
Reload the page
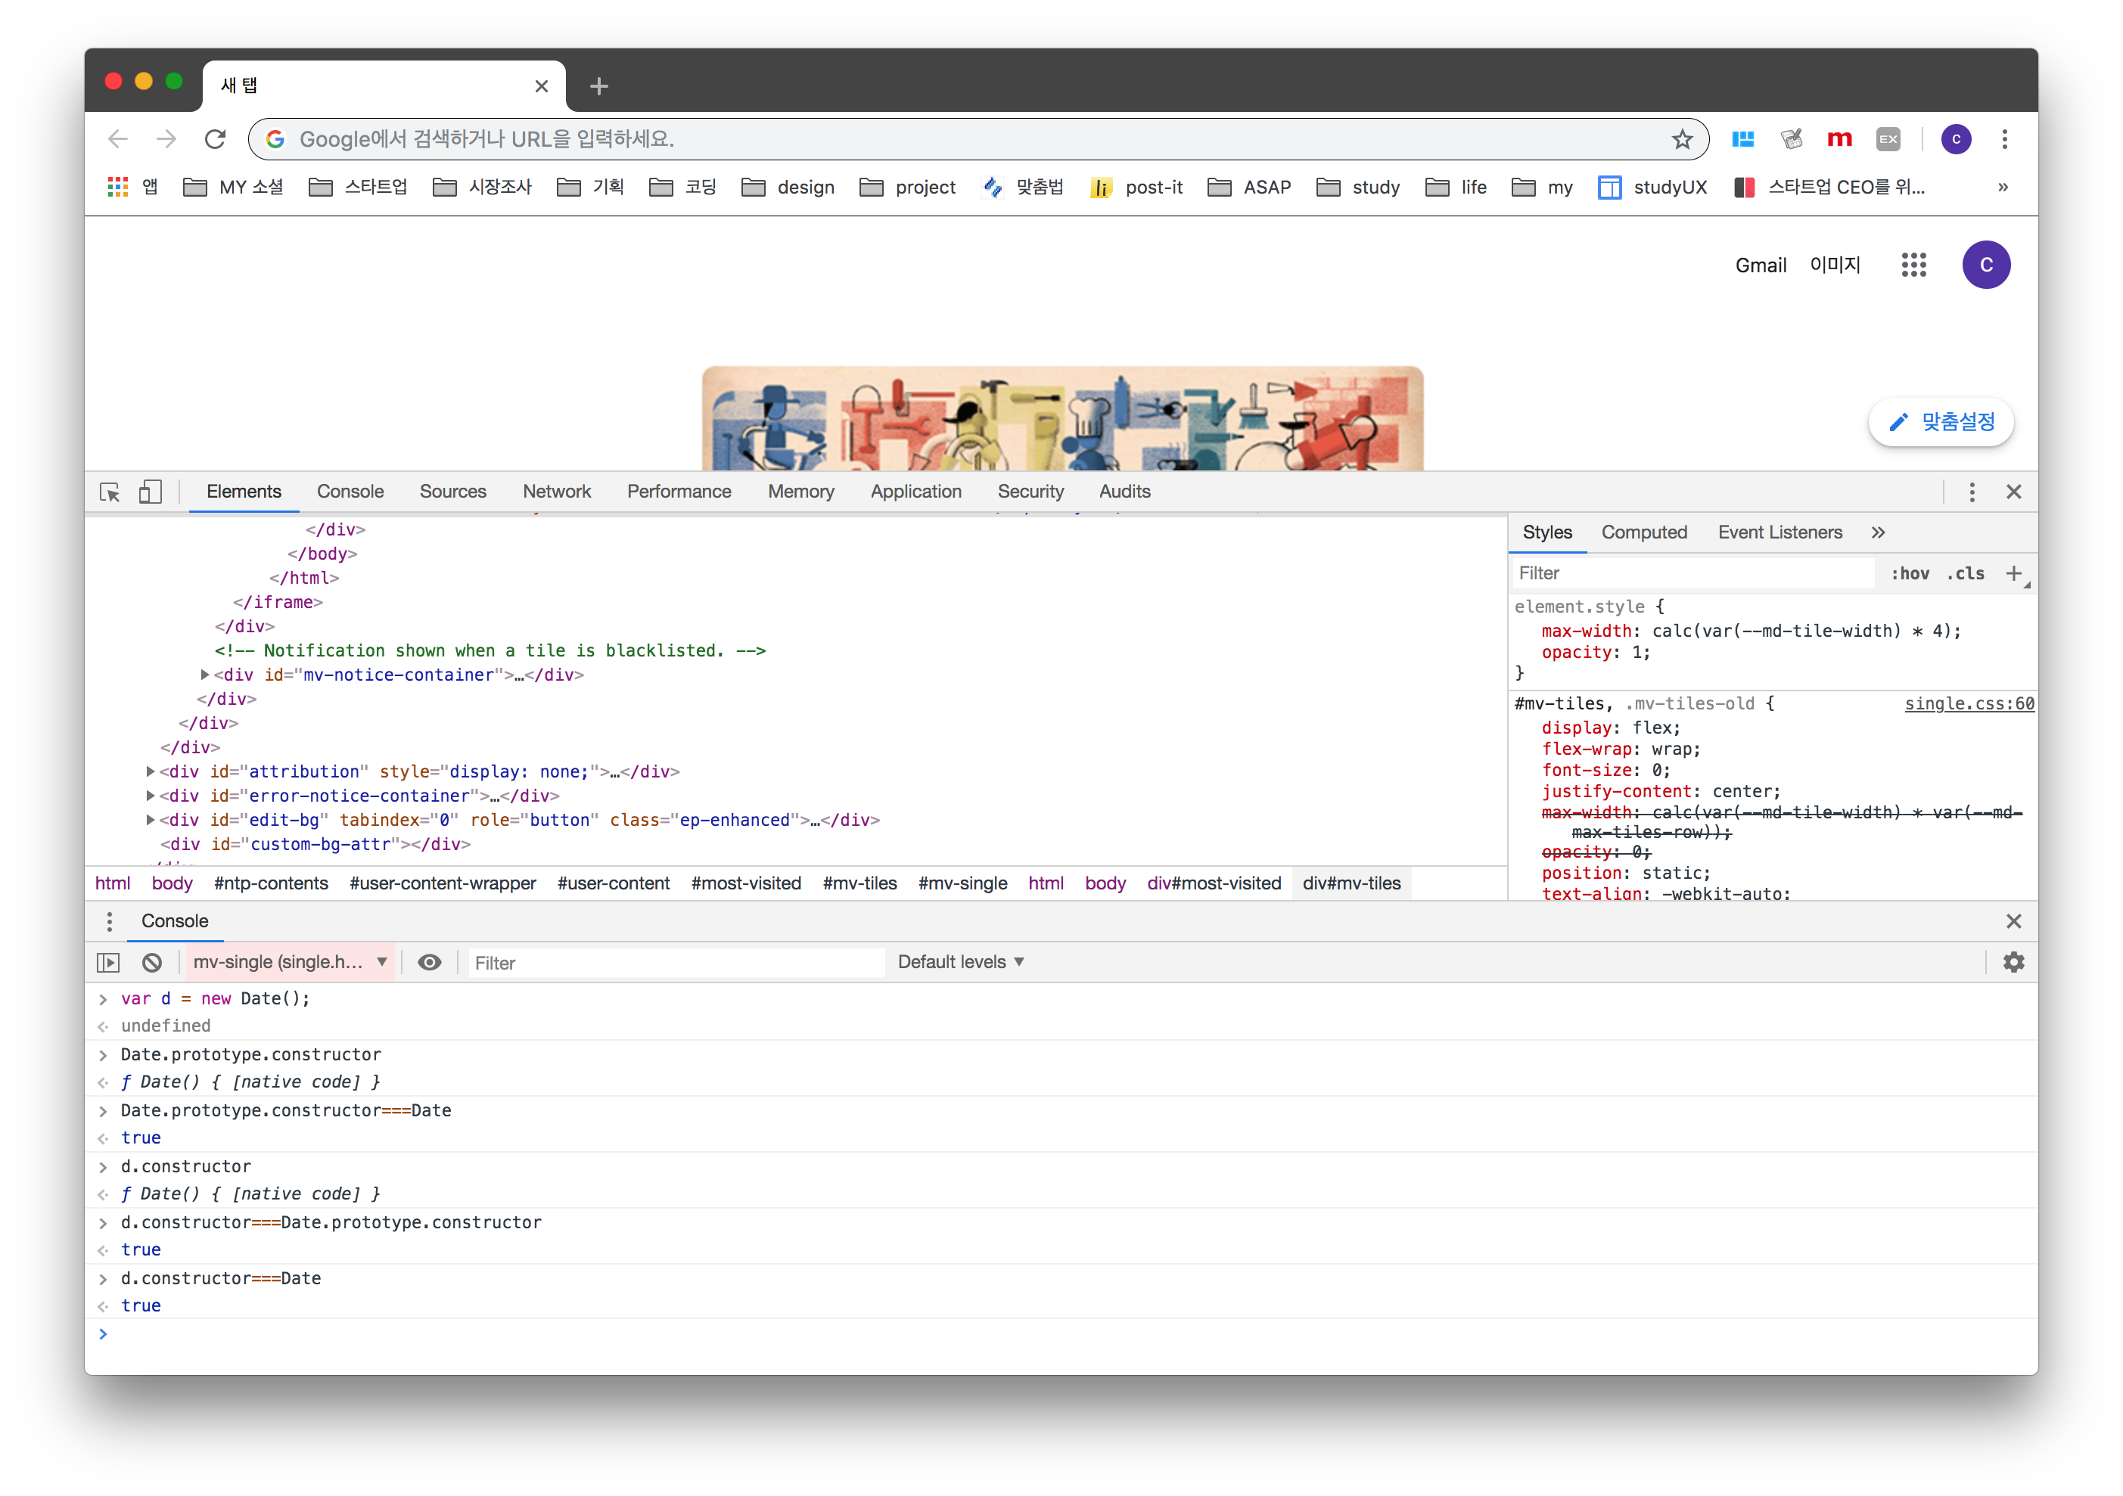pos(216,140)
